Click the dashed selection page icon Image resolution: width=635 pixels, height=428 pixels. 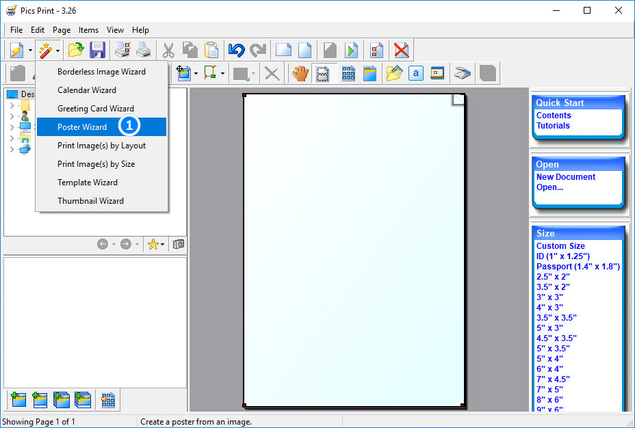pos(323,74)
